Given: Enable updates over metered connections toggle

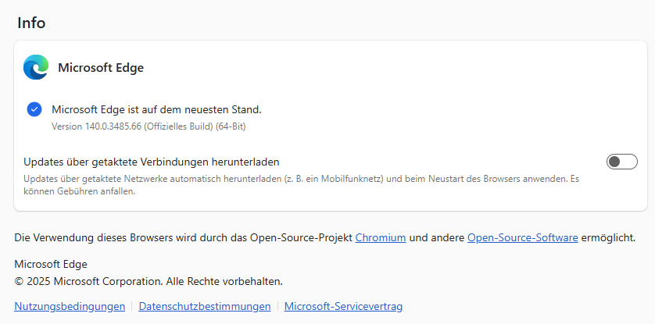Looking at the screenshot, I should pyautogui.click(x=621, y=162).
